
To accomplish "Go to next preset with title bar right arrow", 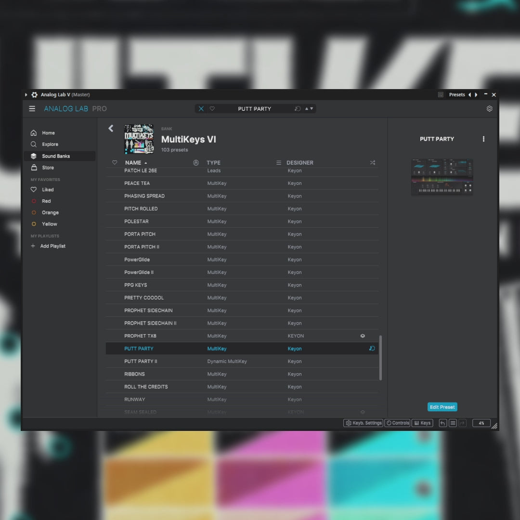I will [x=476, y=95].
